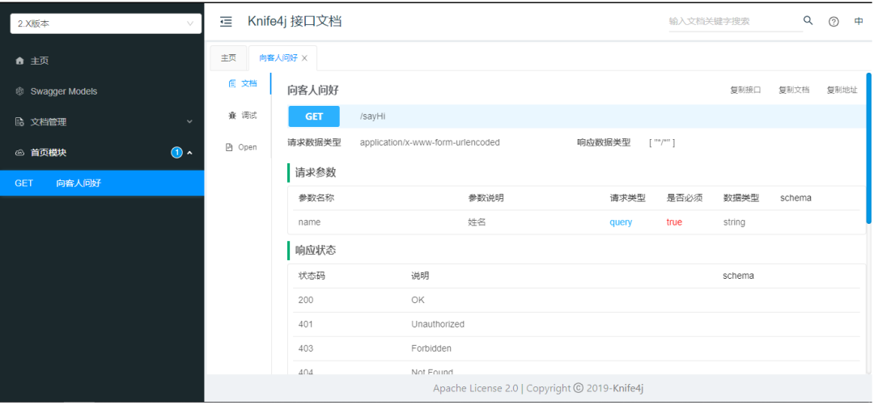This screenshot has width=874, height=405.
Task: Switch language with the 中 icon
Action: click(859, 22)
